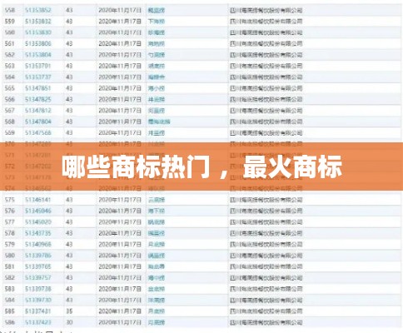Image resolution: width=403 pixels, height=333 pixels.
Task: Open trademark name link in row 575
Action: point(157,200)
